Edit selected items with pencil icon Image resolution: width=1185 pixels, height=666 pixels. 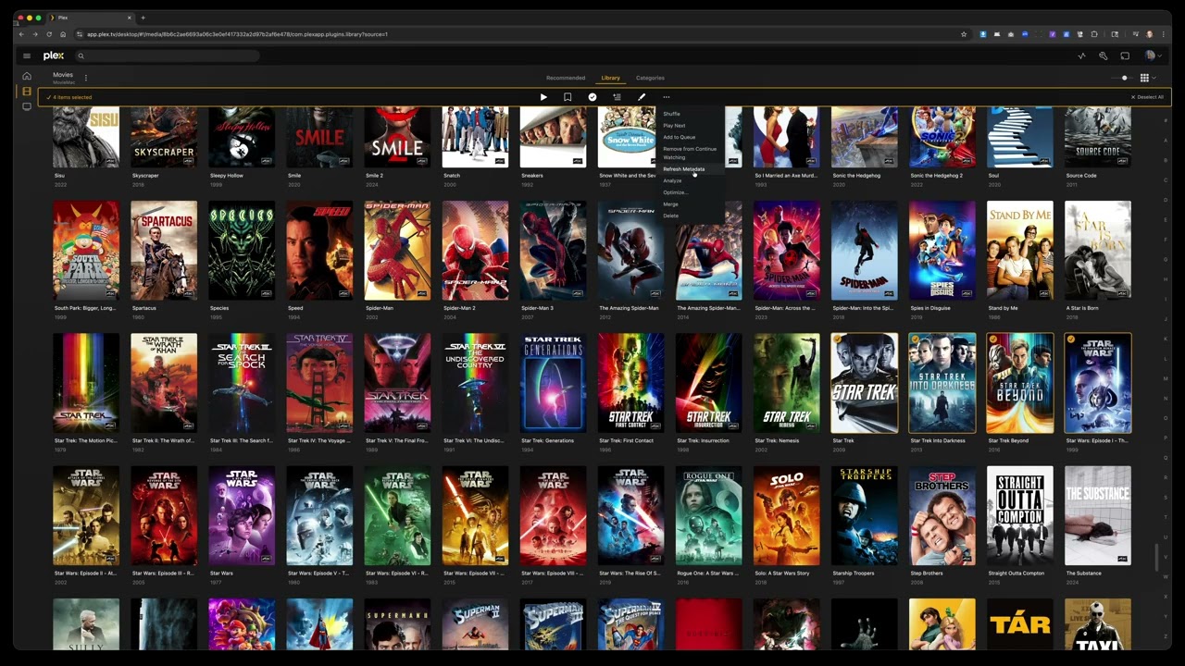click(x=642, y=97)
